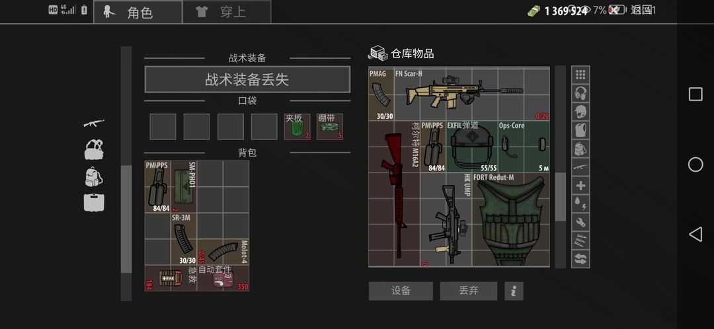The width and height of the screenshot is (714, 329).
Task: Filter stash by medical cross icon
Action: point(580,186)
